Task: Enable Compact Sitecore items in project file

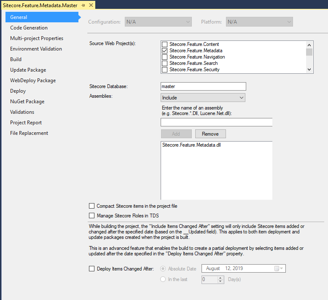Action: [x=91, y=206]
